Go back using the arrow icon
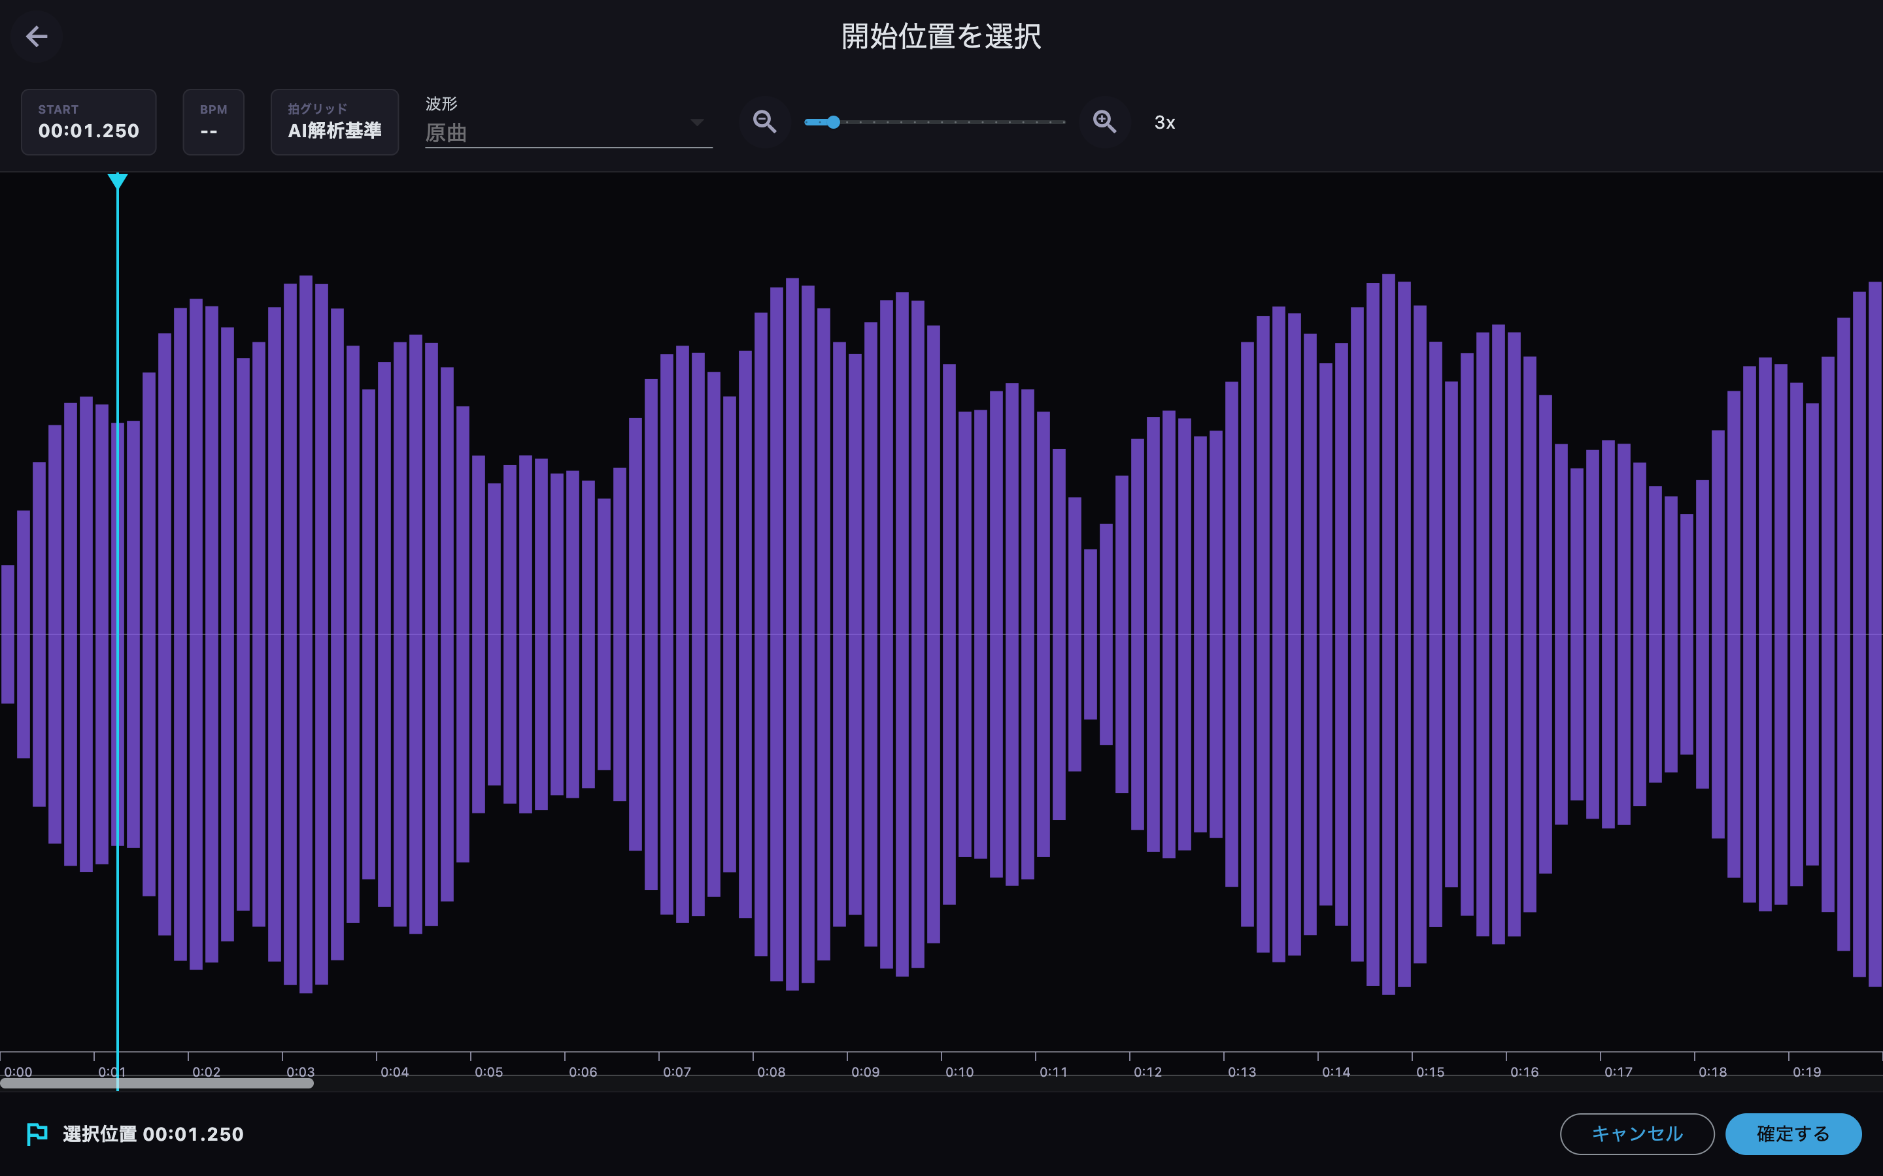 37,37
